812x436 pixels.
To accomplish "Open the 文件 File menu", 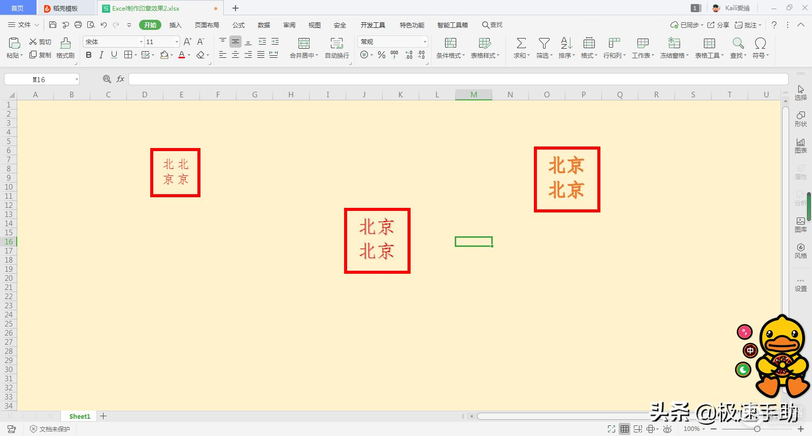I will [23, 25].
